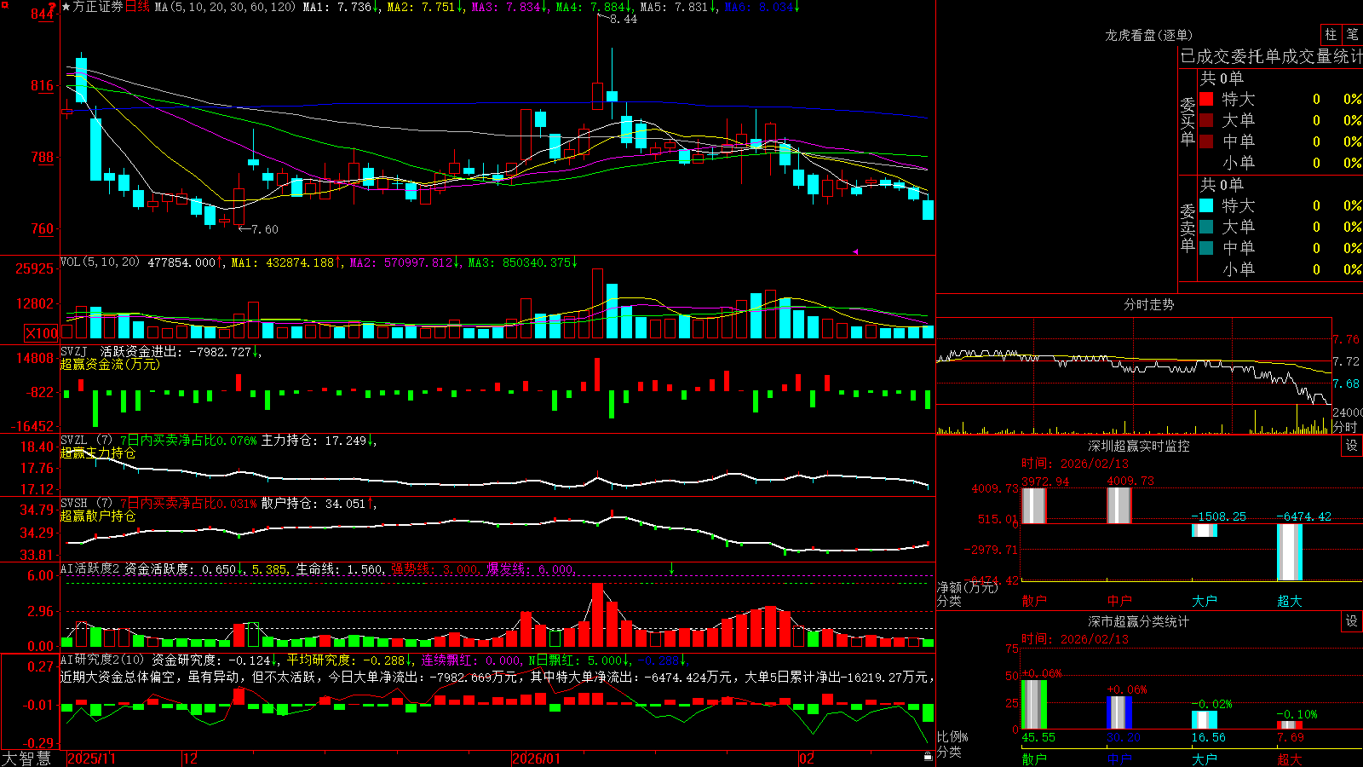Switch 龙虎看盘 to 笔 view
The height and width of the screenshot is (767, 1363).
[1353, 35]
